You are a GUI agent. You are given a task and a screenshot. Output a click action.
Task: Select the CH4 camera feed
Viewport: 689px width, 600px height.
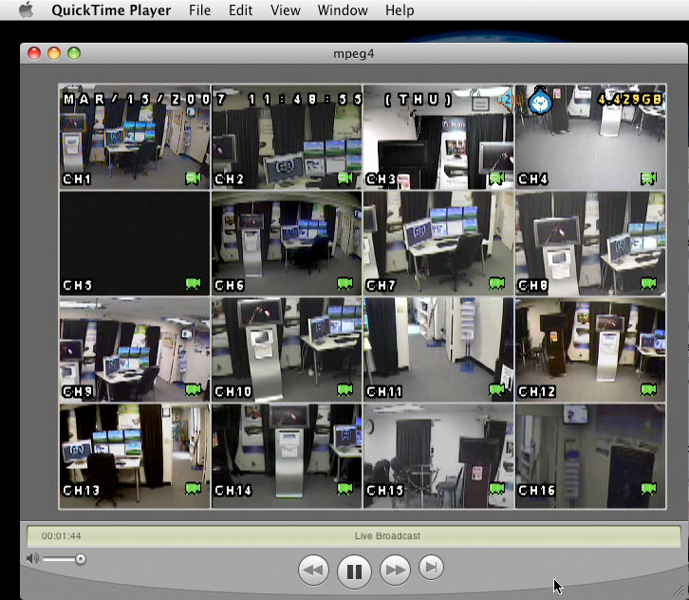click(590, 137)
